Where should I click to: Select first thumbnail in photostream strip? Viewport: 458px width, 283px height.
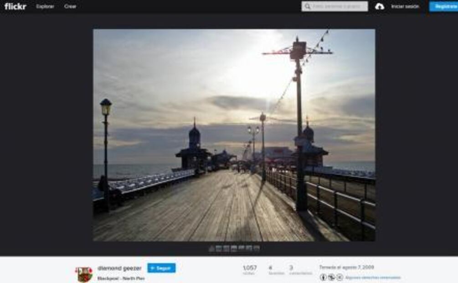tap(211, 249)
